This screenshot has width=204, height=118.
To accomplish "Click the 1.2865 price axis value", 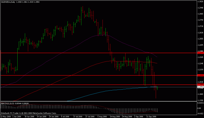I will click(200, 14).
